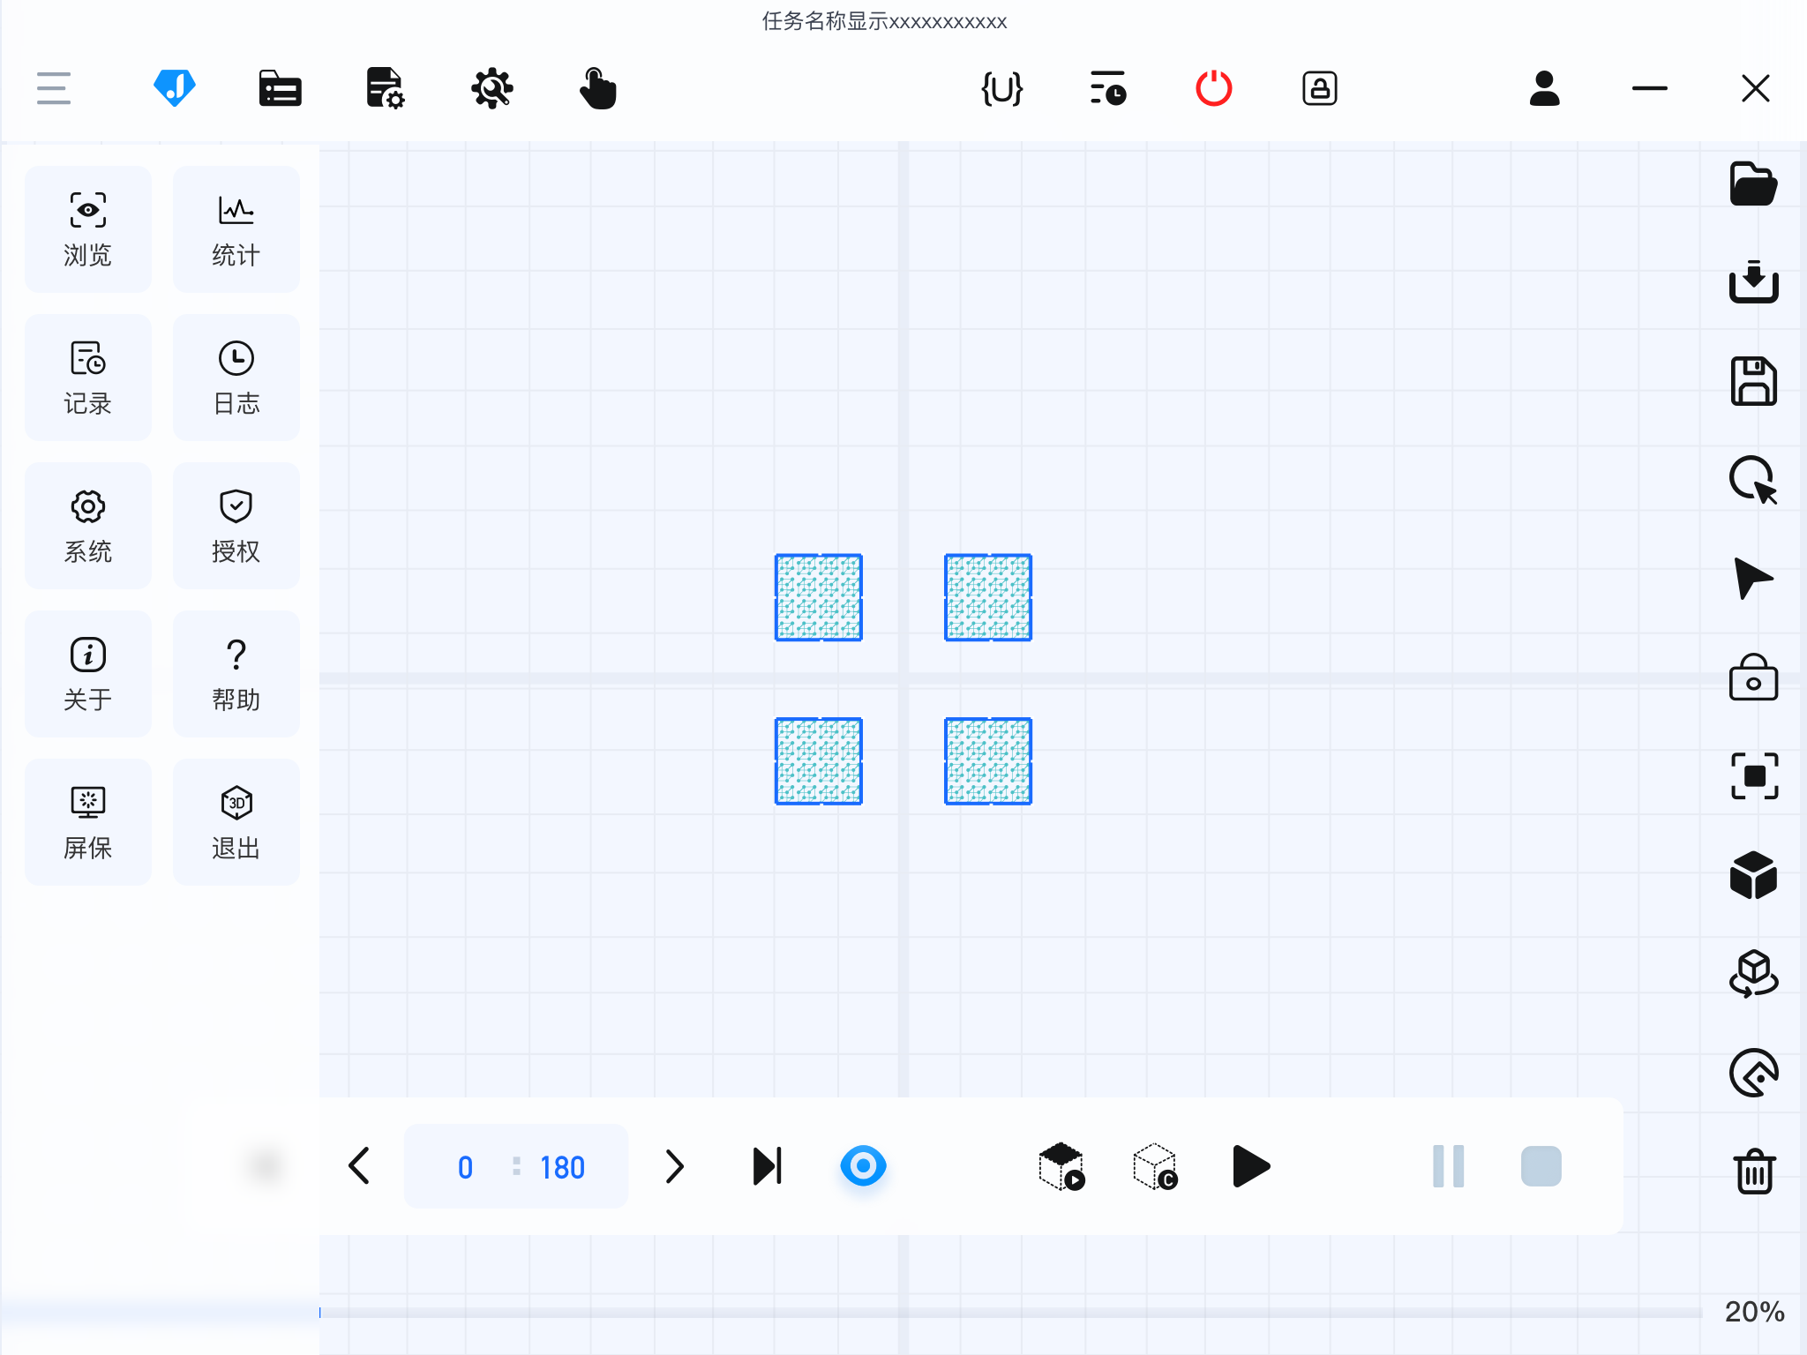Click the 日志 log button

click(x=236, y=378)
